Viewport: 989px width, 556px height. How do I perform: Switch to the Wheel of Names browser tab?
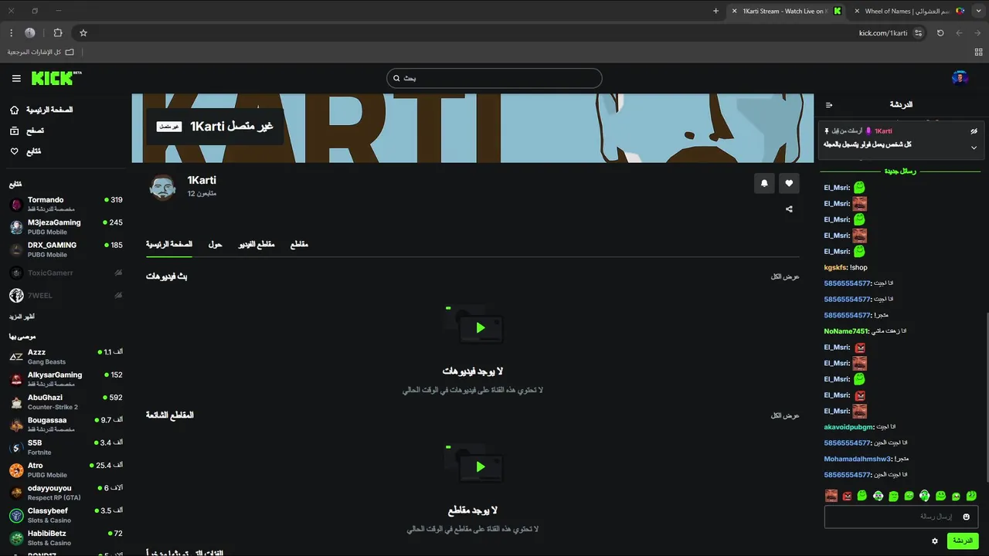tap(908, 11)
